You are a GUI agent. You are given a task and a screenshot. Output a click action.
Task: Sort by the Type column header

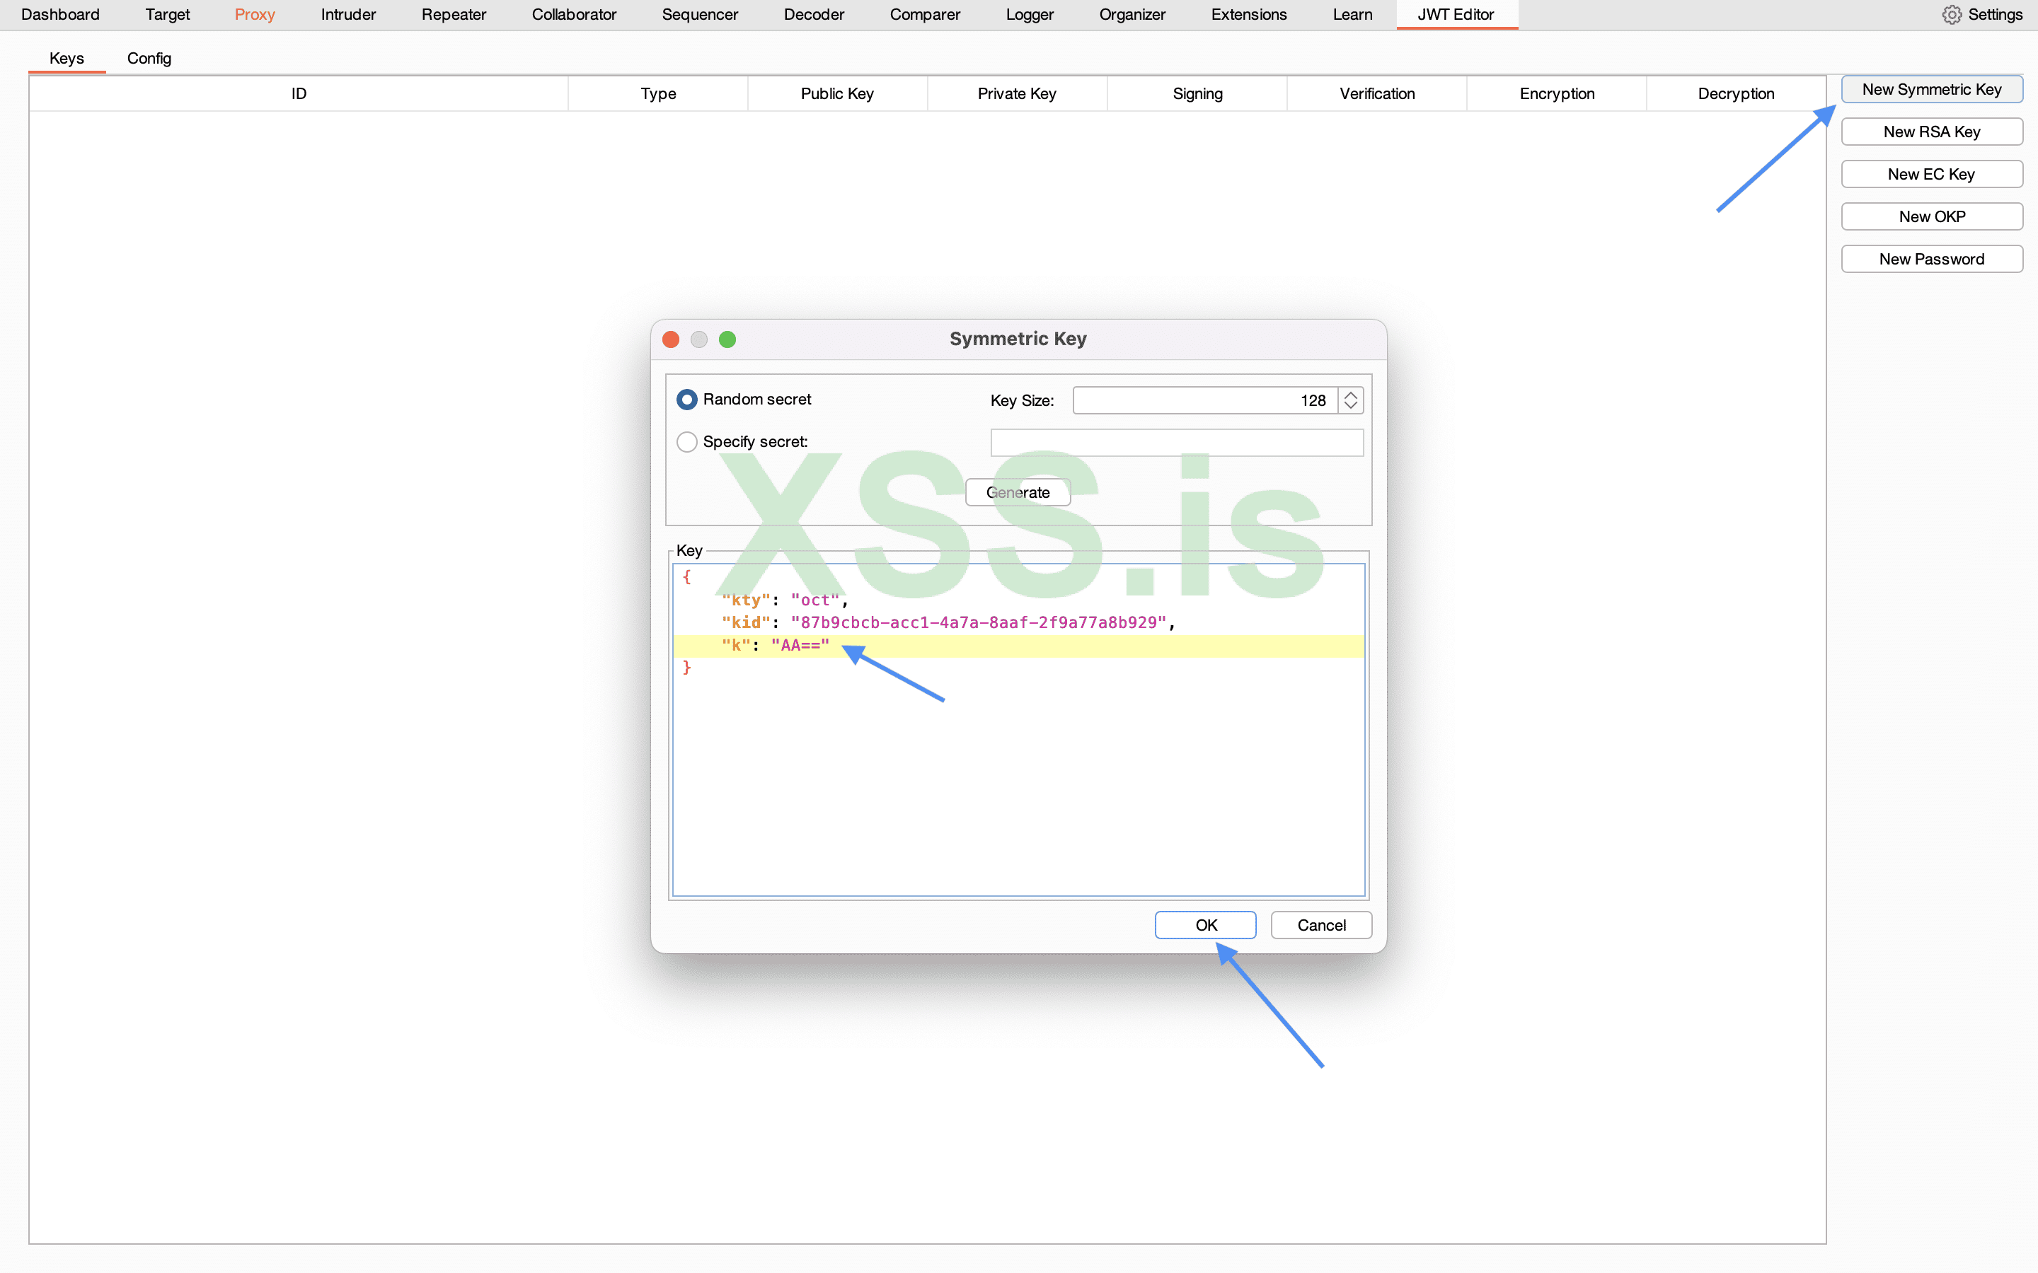point(657,93)
